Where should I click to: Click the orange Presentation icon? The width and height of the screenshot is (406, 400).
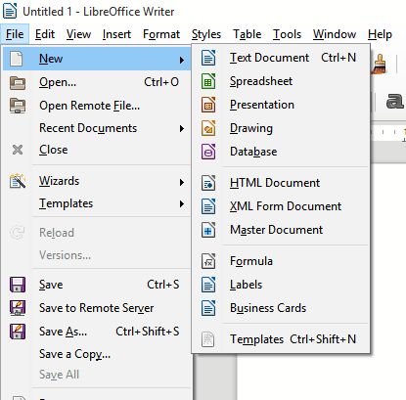click(x=208, y=105)
